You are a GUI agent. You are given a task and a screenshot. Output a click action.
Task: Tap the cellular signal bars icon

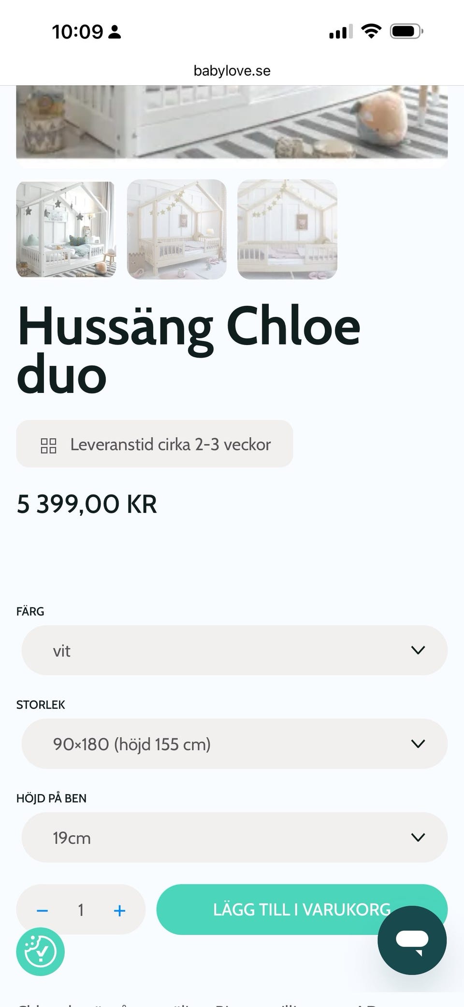point(340,32)
